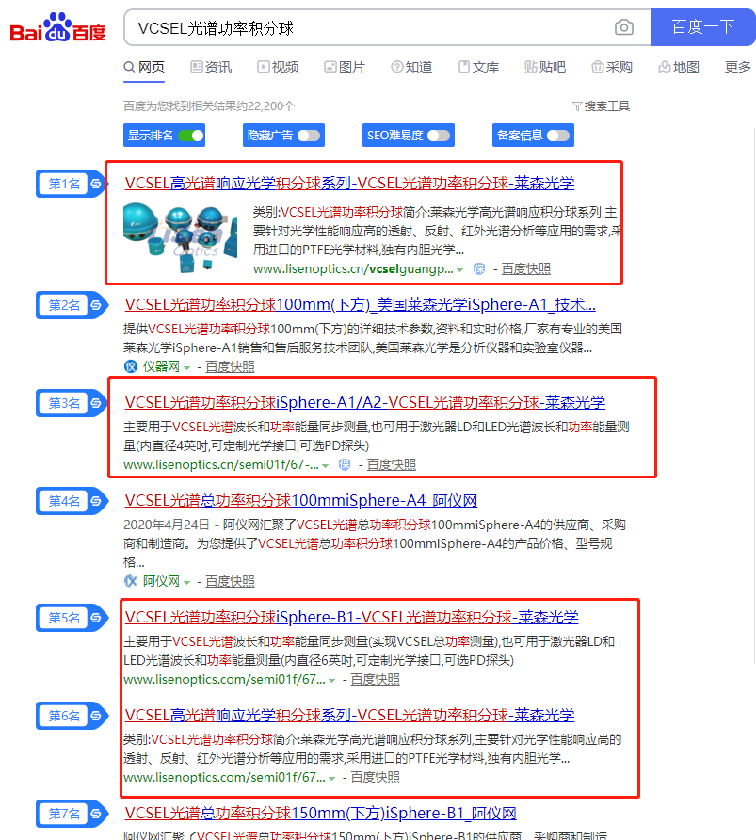
Task: Click the 仪器网 source label
Action: (161, 367)
